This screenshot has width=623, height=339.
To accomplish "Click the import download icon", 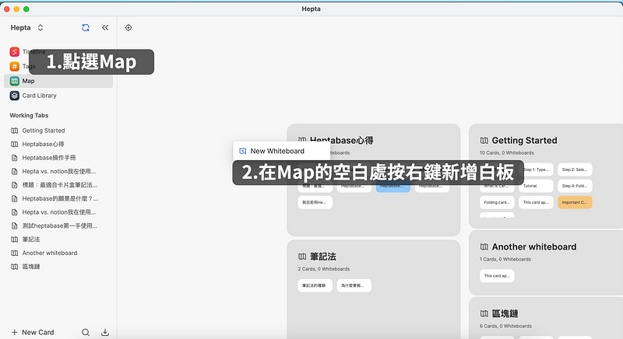I will pos(105,332).
